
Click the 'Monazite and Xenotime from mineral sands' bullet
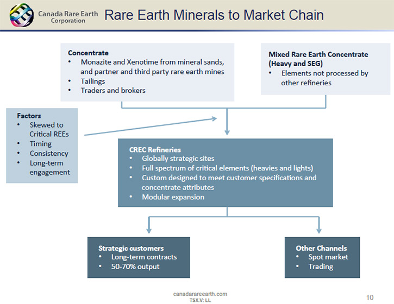pos(152,67)
